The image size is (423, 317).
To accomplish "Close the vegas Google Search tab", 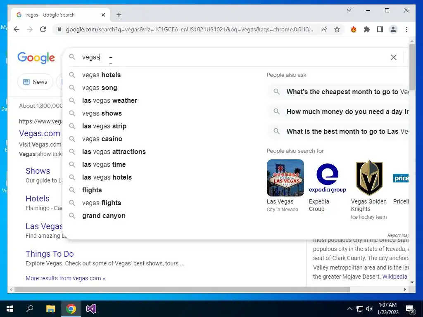I will (x=103, y=15).
